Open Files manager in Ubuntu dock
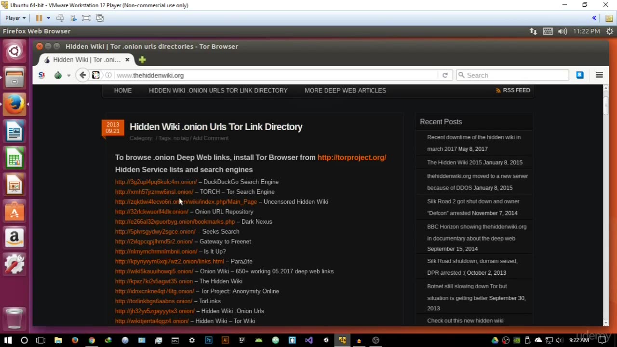The width and height of the screenshot is (617, 347). tap(14, 78)
